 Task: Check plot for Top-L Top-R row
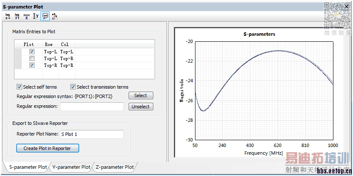tap(32, 58)
